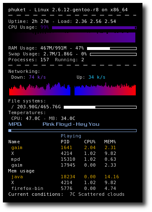Screen dimensions: 152x212
Task: Click the 2.31 MEM% value
Action: (x=110, y=147)
